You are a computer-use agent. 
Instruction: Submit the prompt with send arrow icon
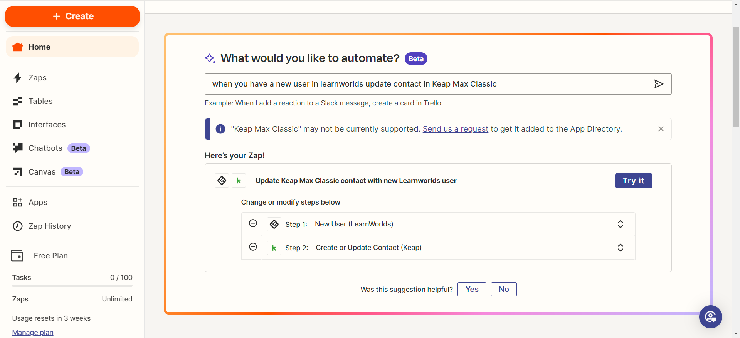(x=659, y=84)
